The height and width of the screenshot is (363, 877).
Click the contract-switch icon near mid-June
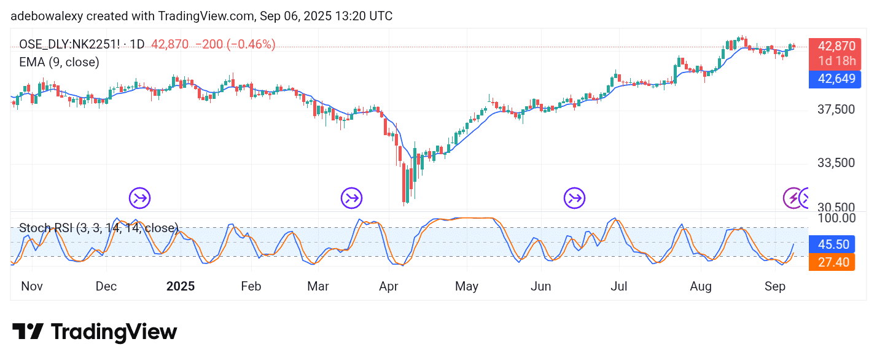click(x=575, y=198)
